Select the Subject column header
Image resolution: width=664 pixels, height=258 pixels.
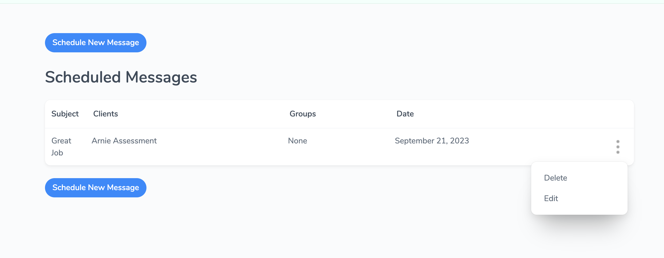[x=65, y=114]
